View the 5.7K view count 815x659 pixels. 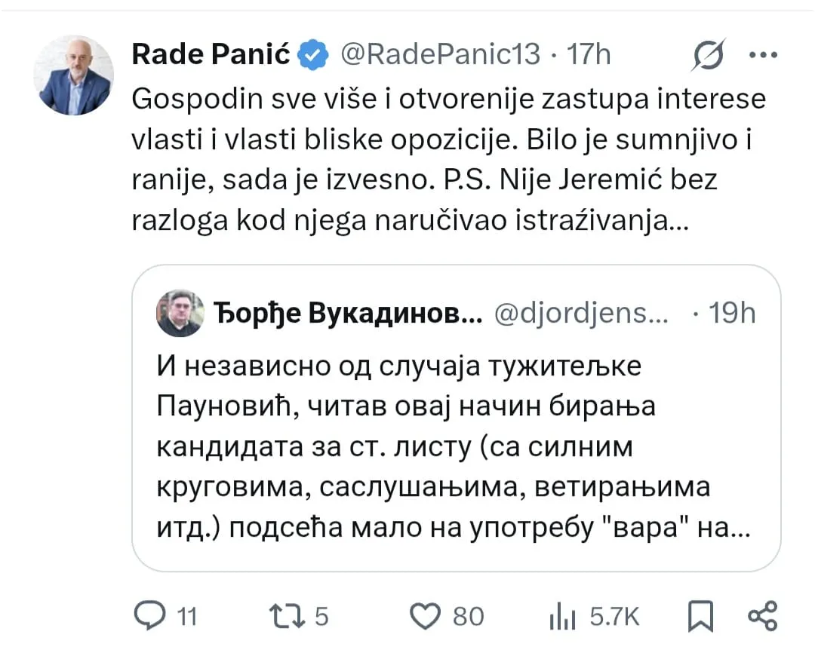(x=614, y=617)
